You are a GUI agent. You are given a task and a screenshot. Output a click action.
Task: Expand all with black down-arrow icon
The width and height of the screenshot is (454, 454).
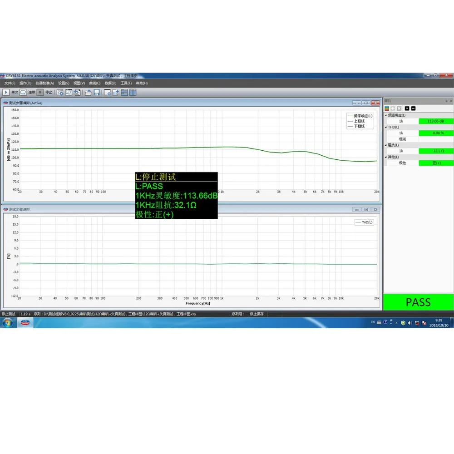pos(407,109)
